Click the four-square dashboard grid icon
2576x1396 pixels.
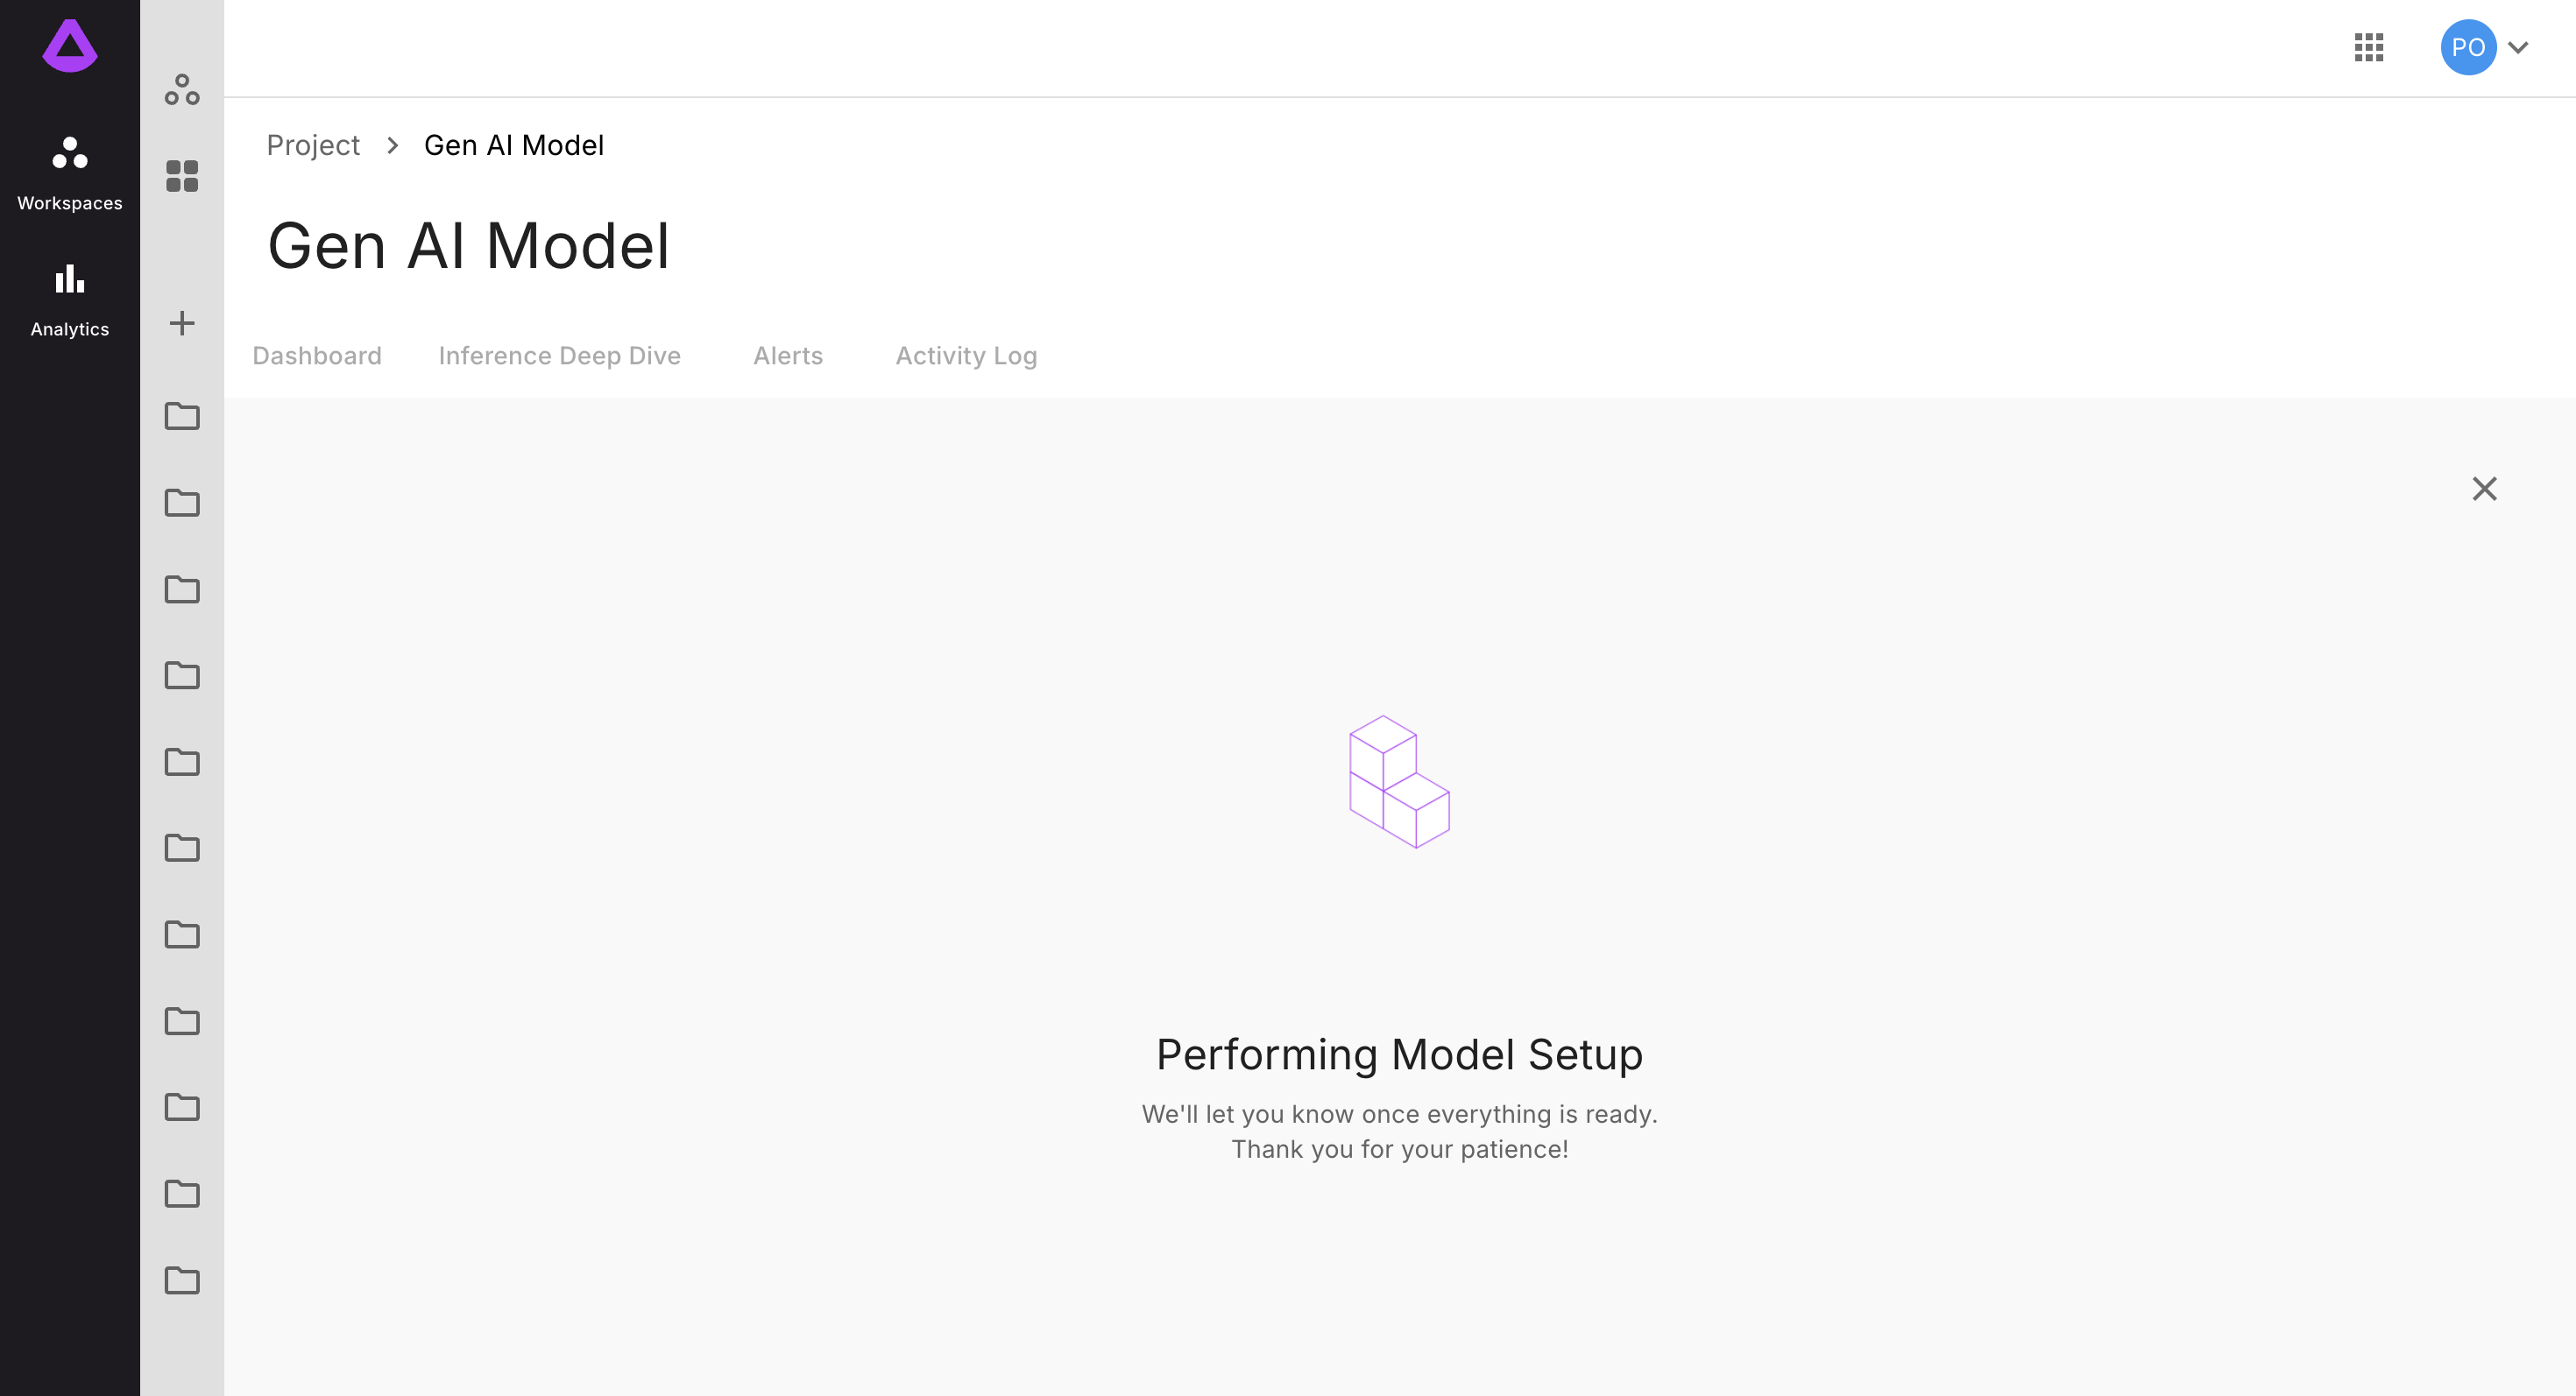(182, 176)
